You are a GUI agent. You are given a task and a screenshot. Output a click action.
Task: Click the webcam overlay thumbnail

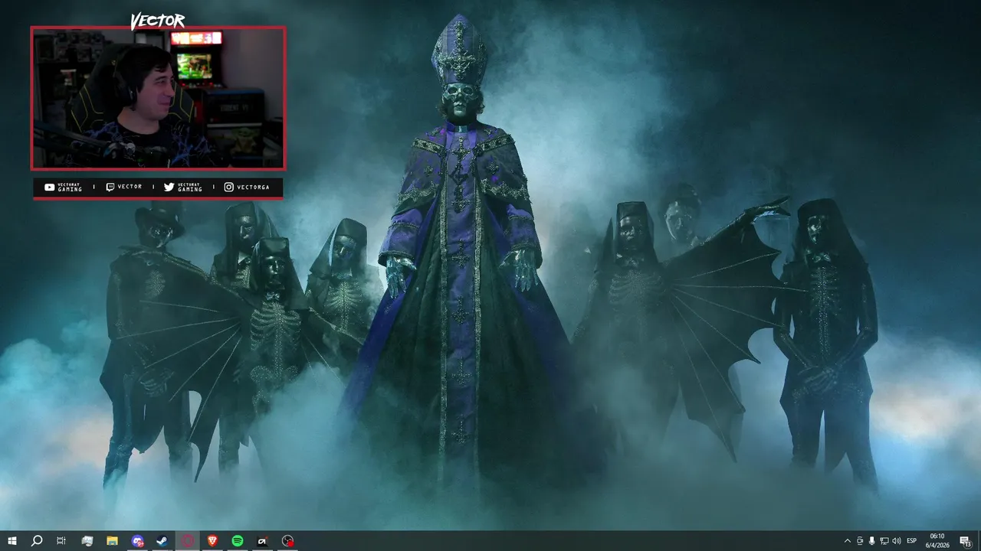click(x=158, y=98)
